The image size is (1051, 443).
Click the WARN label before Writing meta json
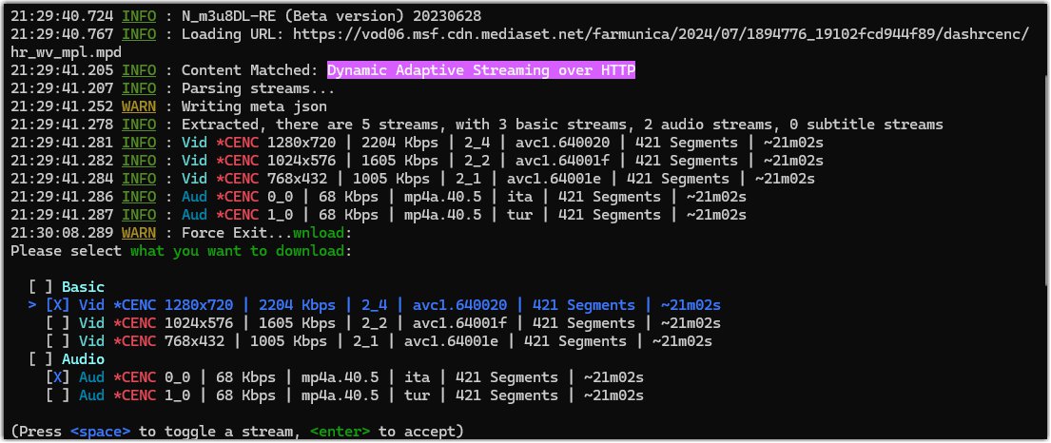(x=139, y=106)
